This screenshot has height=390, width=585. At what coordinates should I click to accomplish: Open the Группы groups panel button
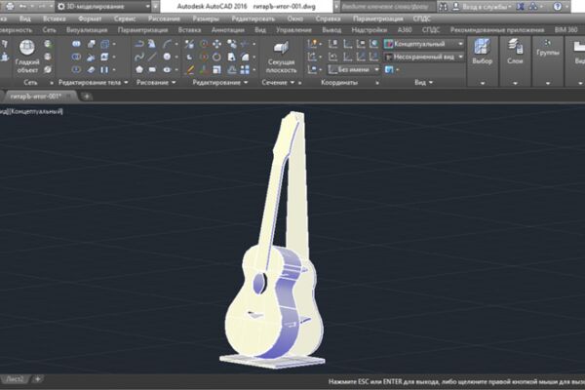(548, 49)
